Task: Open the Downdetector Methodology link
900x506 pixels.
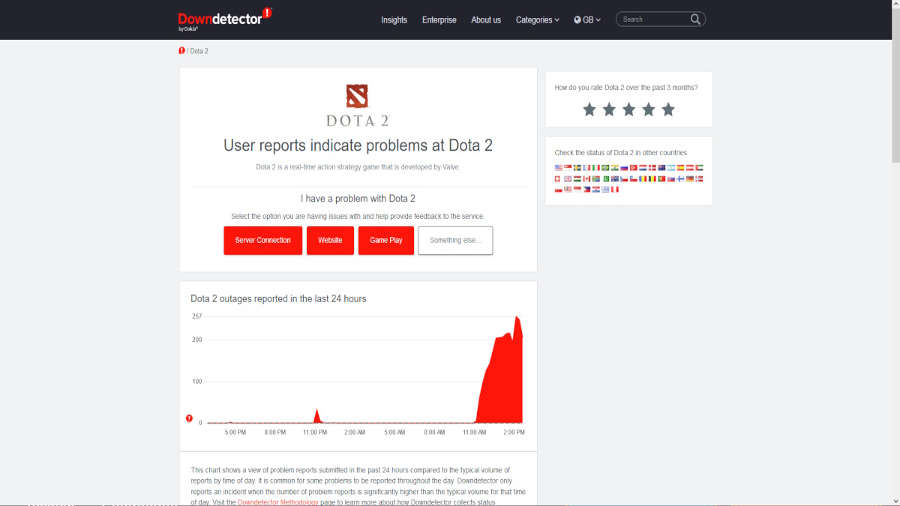Action: [x=277, y=502]
